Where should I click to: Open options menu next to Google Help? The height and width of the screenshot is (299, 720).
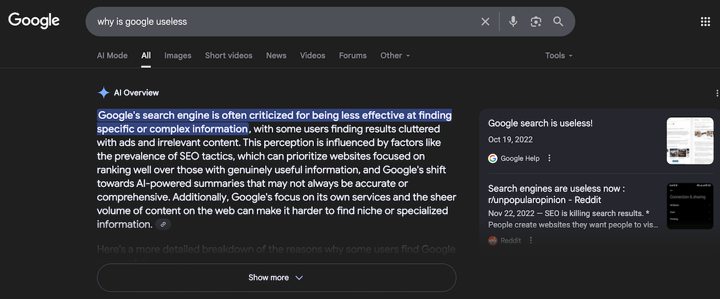[x=550, y=158]
